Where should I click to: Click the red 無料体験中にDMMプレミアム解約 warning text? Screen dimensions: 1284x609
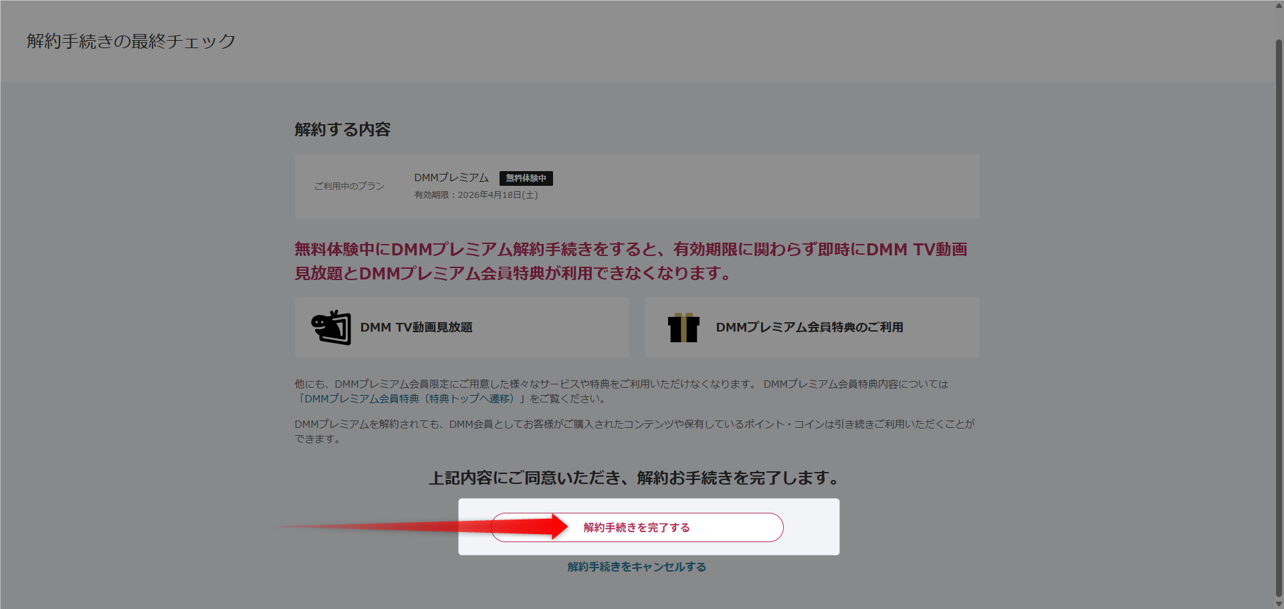pos(631,261)
